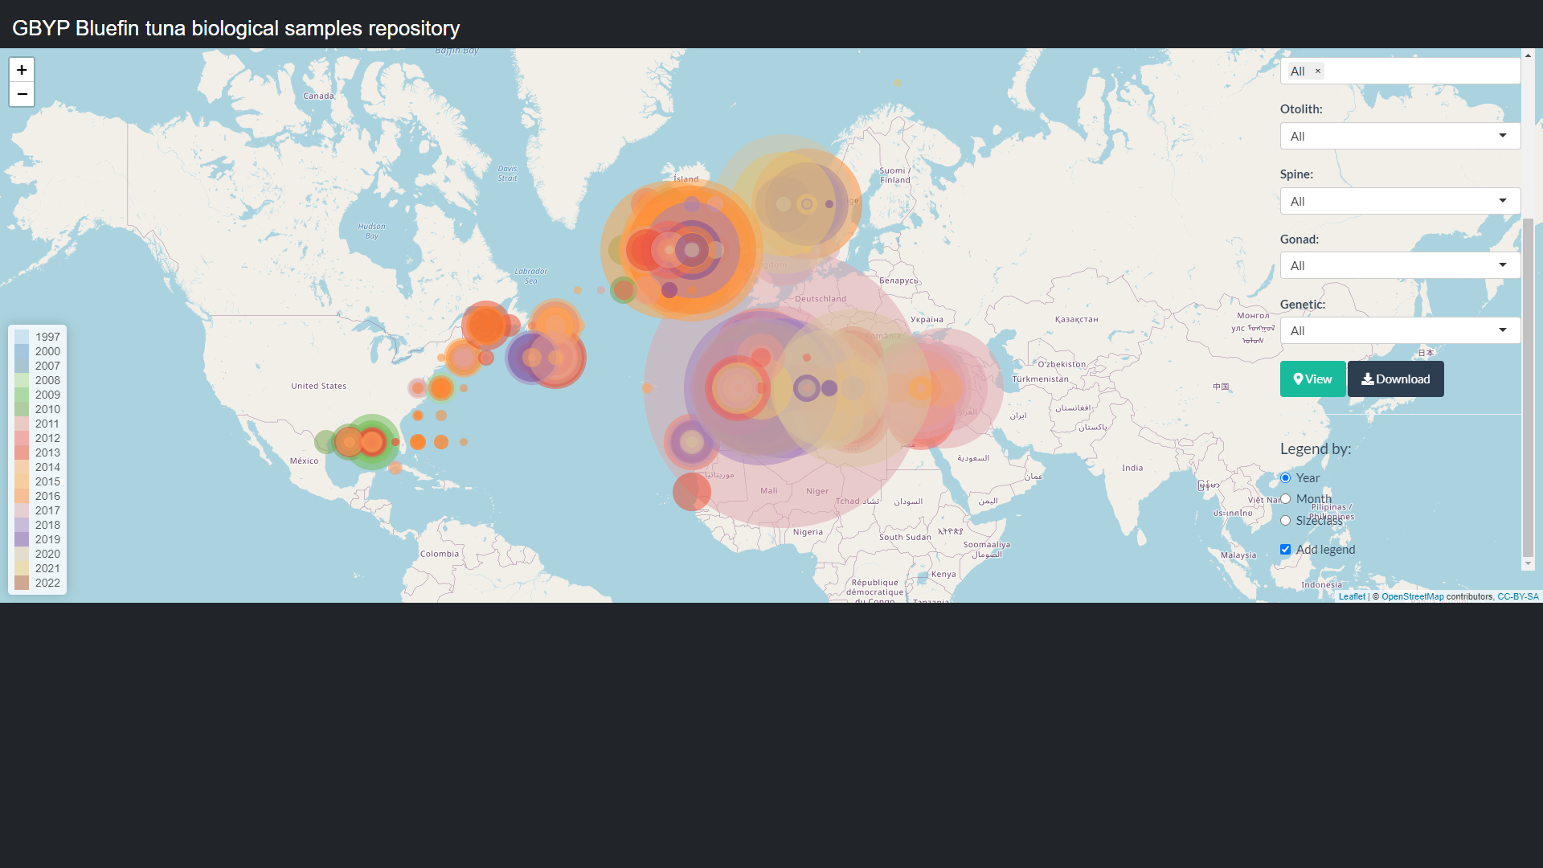Open the CC-BY-SA license link

point(1517,596)
